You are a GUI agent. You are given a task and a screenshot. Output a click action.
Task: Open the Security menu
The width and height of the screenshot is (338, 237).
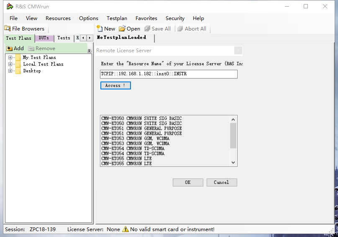tap(175, 18)
